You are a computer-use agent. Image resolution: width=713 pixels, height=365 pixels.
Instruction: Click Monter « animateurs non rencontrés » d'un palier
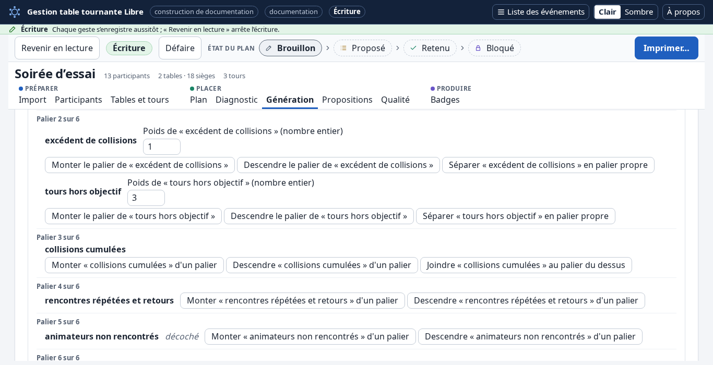click(310, 336)
